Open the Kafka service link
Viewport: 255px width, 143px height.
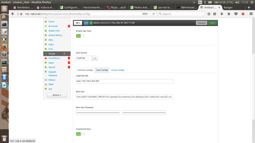click(51, 45)
